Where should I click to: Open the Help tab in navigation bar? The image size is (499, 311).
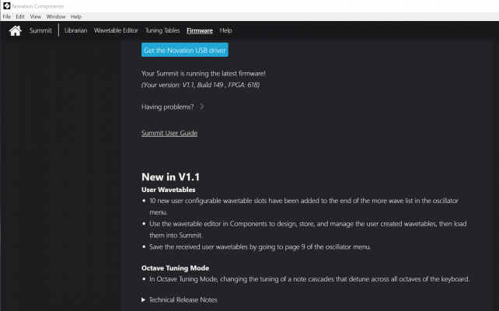[225, 30]
